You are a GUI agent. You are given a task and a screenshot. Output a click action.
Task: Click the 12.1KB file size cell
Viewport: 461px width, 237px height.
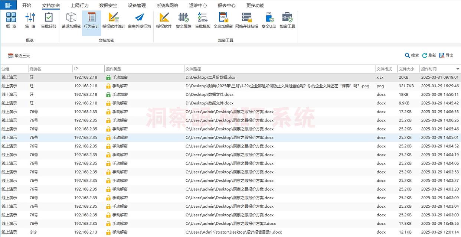click(x=405, y=232)
